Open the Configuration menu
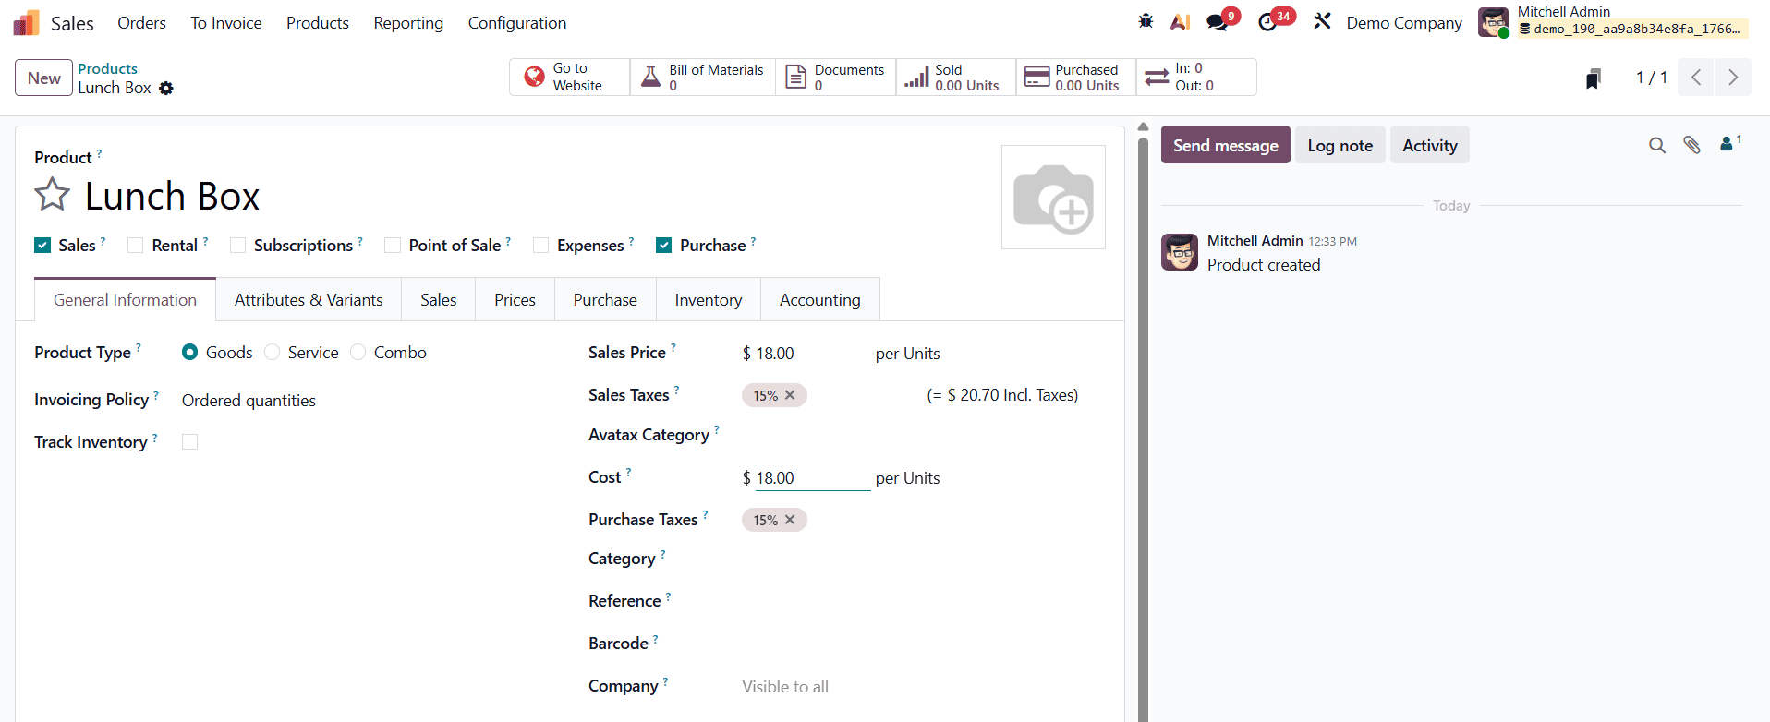The height and width of the screenshot is (722, 1770). [x=517, y=23]
